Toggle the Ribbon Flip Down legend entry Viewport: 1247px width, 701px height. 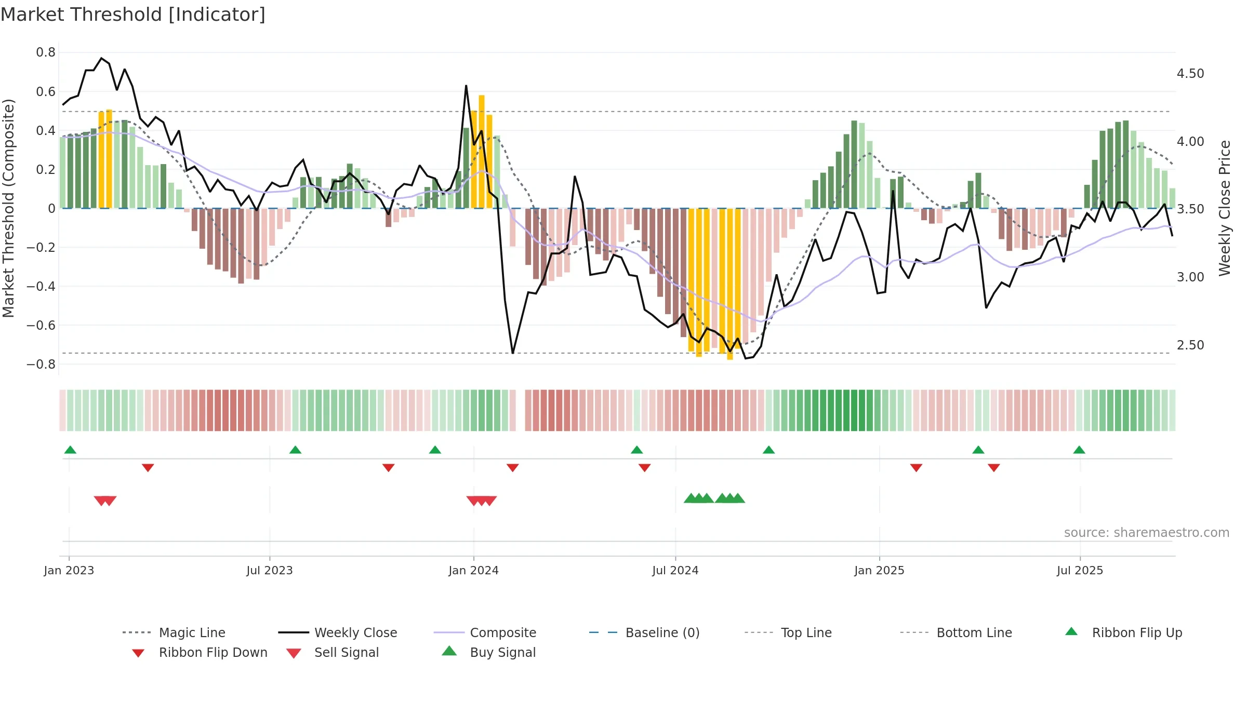point(199,652)
